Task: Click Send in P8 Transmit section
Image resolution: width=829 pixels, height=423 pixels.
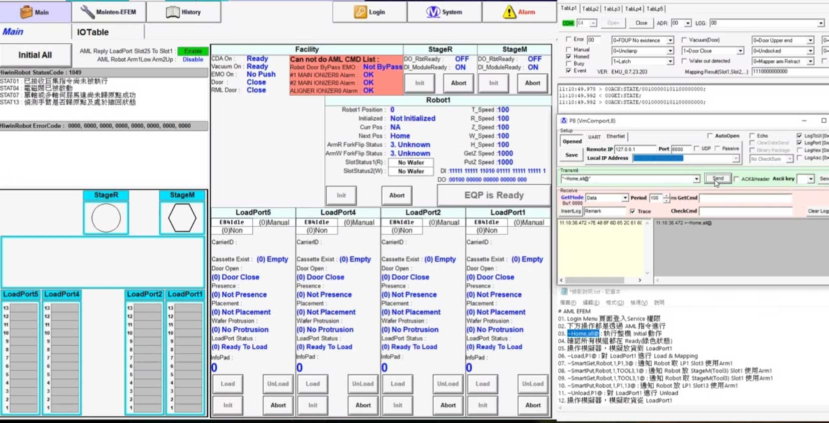Action: click(718, 178)
